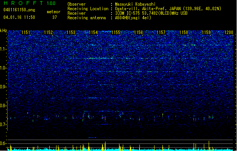237x151 pixels.
Task: Click the 1159 time marker
Action: [x=206, y=32]
